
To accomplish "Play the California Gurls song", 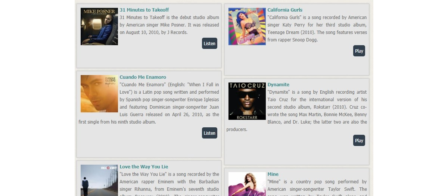I will (x=359, y=51).
